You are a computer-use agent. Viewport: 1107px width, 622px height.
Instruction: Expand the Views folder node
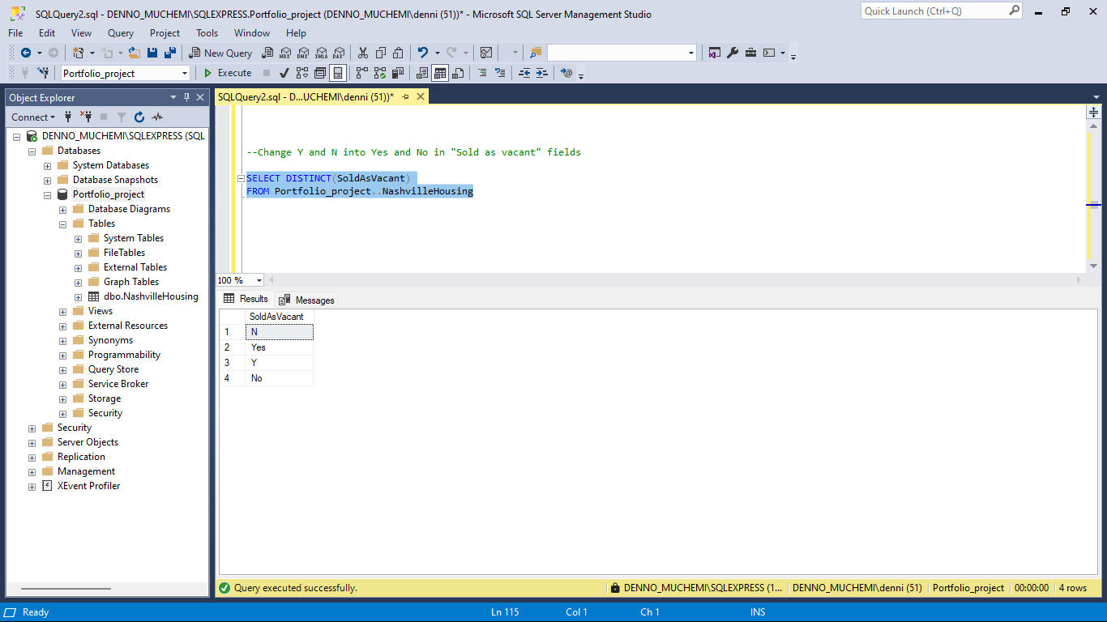tap(62, 311)
